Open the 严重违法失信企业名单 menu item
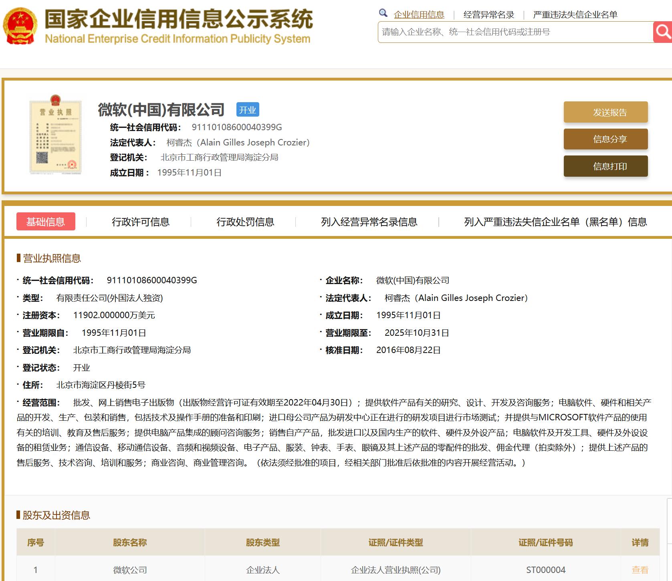The height and width of the screenshot is (581, 672). (x=575, y=13)
